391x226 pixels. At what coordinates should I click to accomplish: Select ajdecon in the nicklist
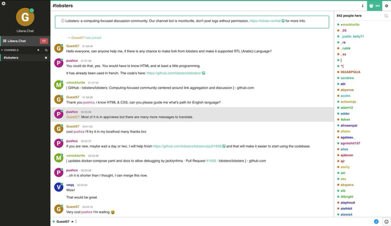click(346, 155)
